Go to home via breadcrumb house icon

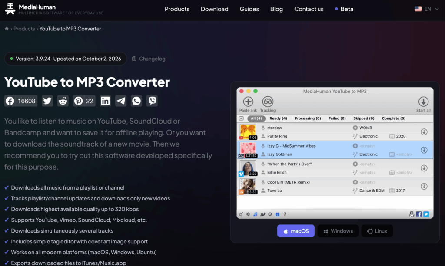click(7, 29)
